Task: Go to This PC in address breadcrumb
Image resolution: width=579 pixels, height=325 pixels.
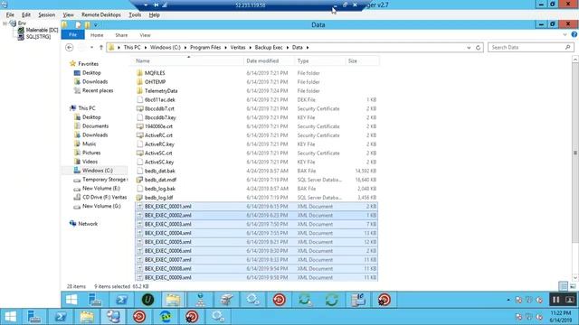Action: [132, 48]
